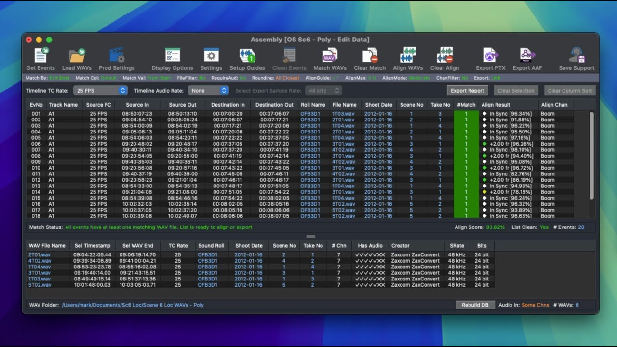Sort by Source In column header
Screen dimensions: 617x347
click(x=137, y=105)
